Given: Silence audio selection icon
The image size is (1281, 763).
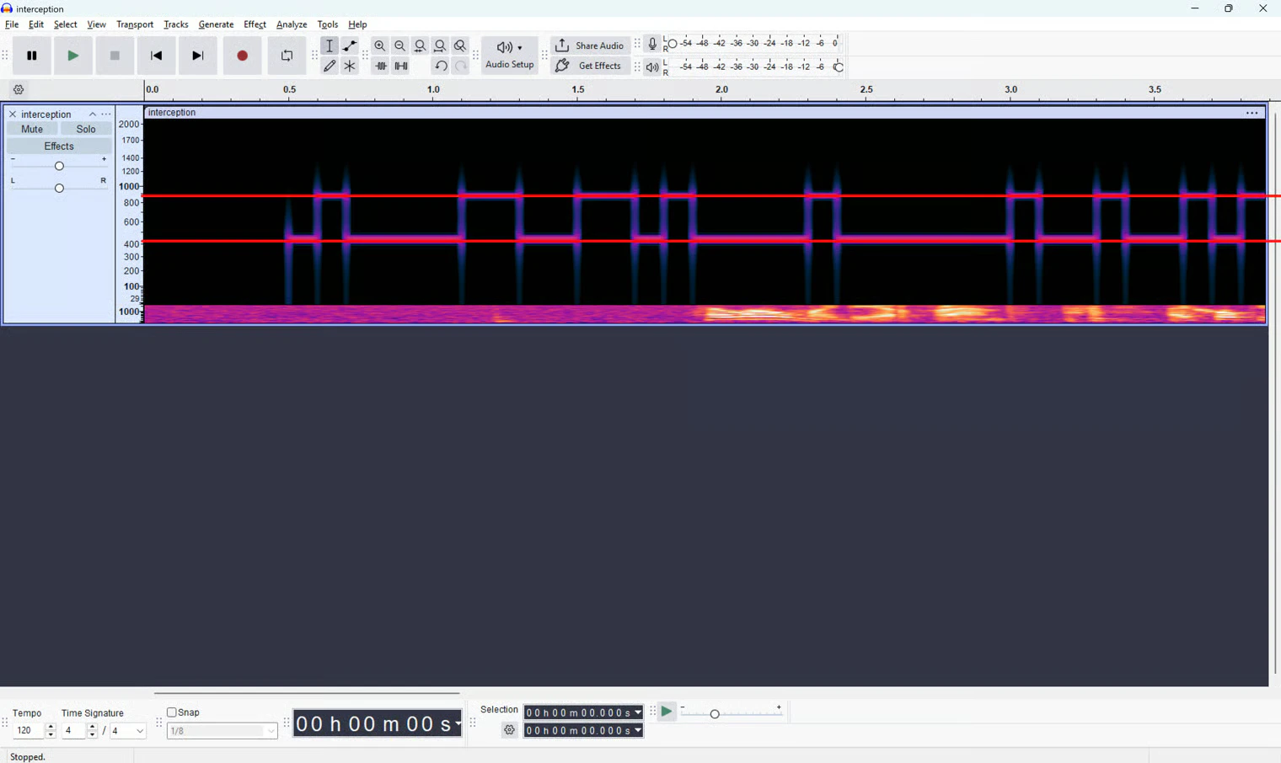Looking at the screenshot, I should (401, 67).
